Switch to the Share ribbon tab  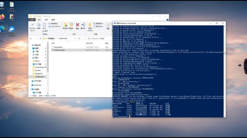click(46, 20)
